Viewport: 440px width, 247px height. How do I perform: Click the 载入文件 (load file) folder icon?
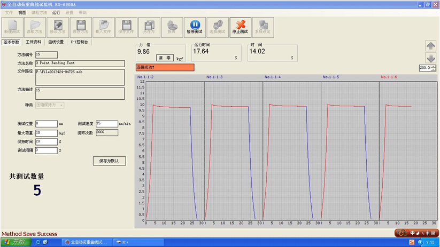tap(104, 26)
